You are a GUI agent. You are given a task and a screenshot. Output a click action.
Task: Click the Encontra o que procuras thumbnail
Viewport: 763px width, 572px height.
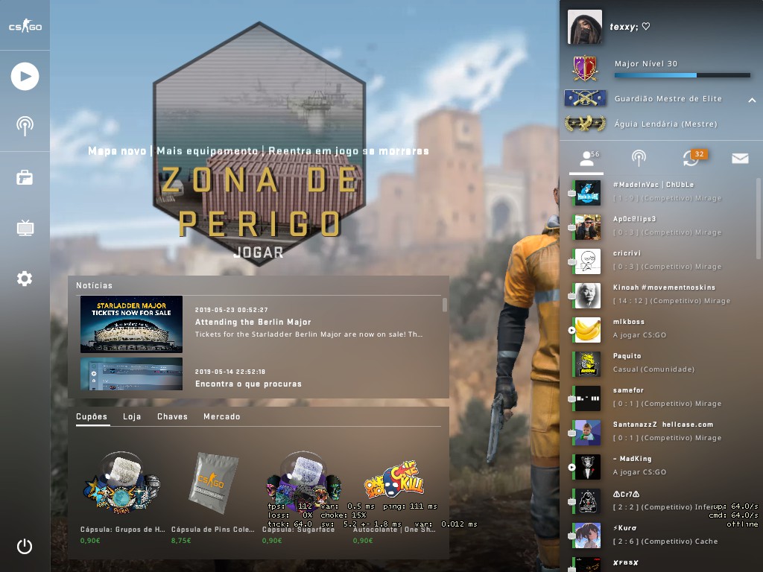point(131,374)
